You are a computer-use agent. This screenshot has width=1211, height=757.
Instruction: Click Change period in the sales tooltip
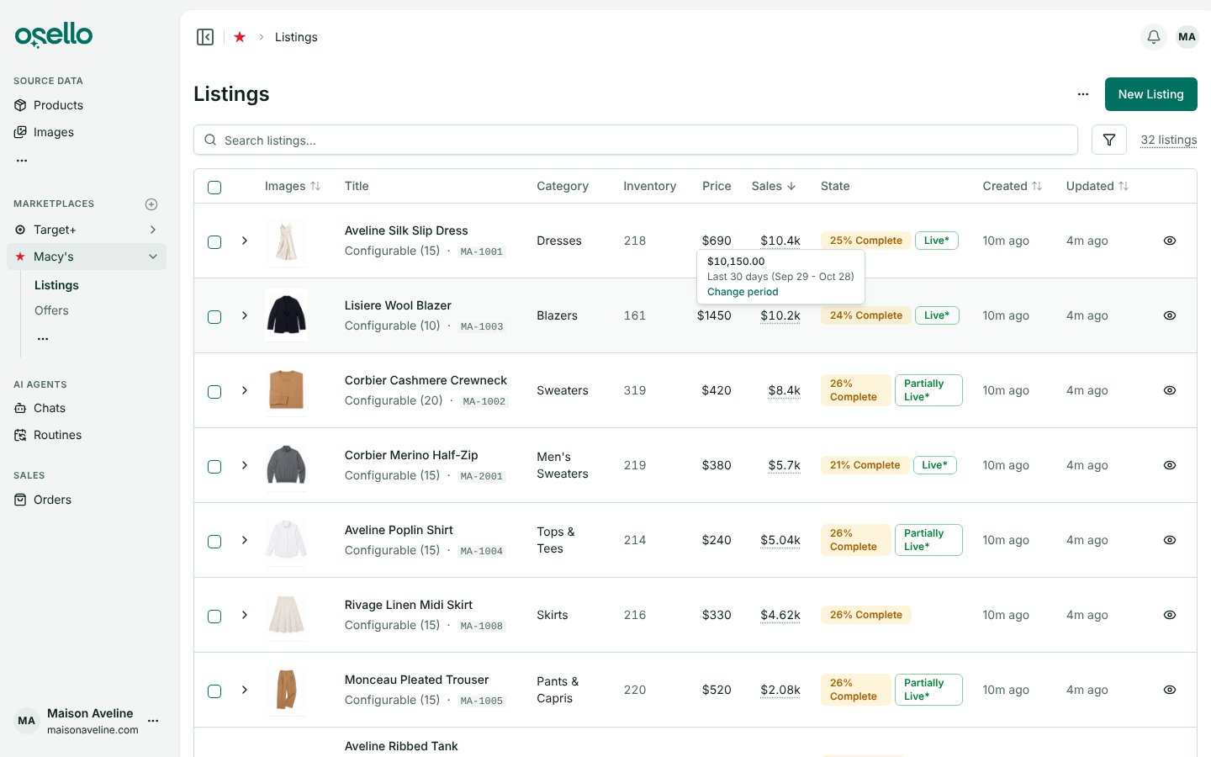click(x=743, y=292)
